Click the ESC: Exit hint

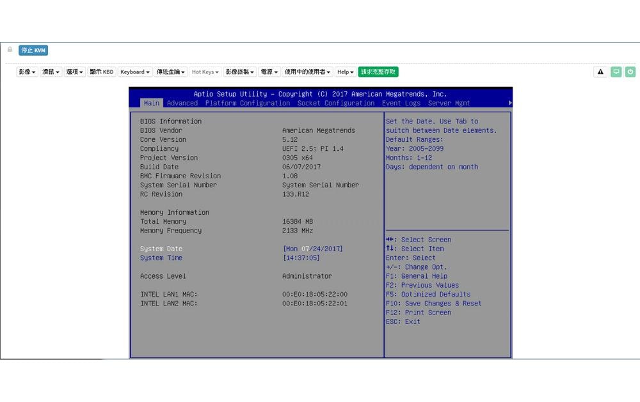point(403,321)
